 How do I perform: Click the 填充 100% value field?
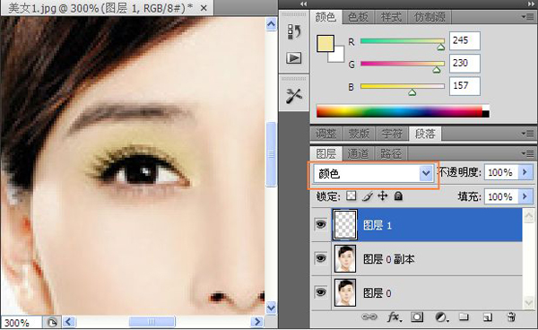pyautogui.click(x=500, y=196)
